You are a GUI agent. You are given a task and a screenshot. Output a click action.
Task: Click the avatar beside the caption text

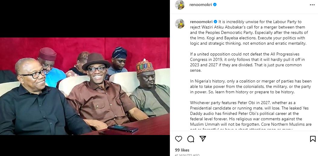pyautogui.click(x=180, y=24)
